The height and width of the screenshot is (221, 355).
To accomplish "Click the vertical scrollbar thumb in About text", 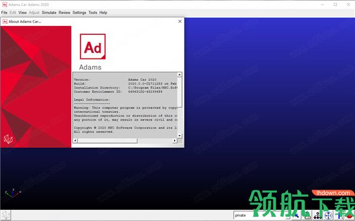I will [x=179, y=92].
